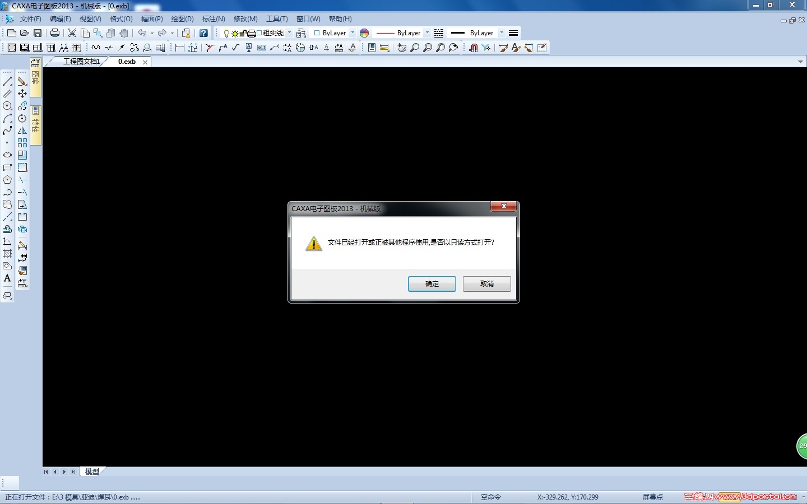Open the 特性 properties side panel

pos(35,124)
